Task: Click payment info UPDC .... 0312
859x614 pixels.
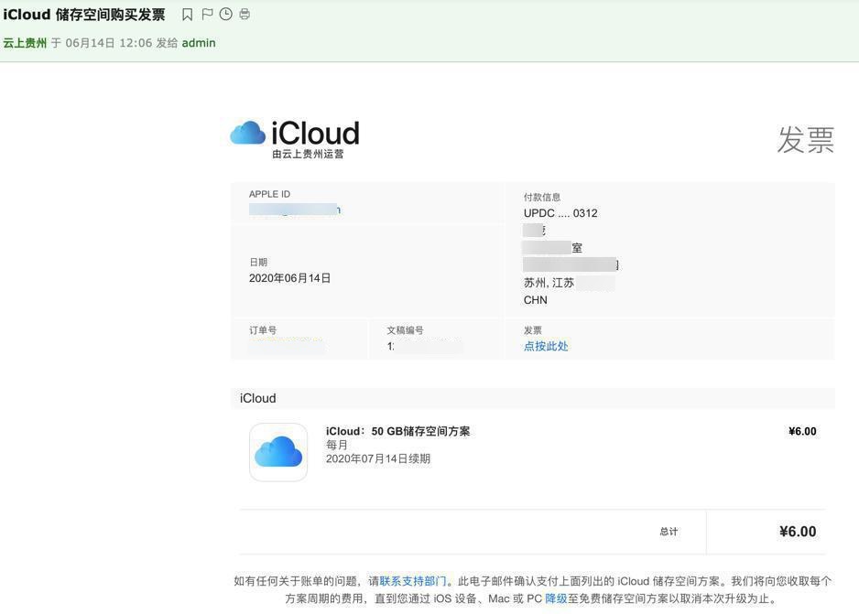Action: tap(560, 213)
